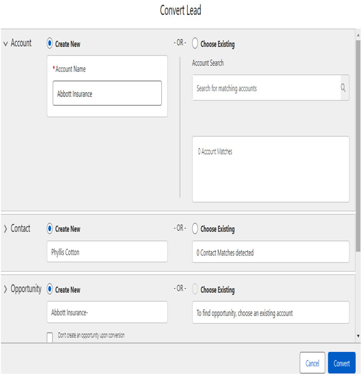
Task: Click the Convert button
Action: tap(341, 363)
